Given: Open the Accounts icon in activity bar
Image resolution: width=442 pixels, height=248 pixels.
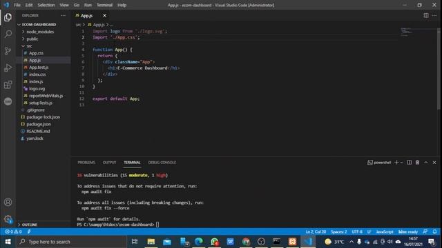Looking at the screenshot, I should pos(8,202).
